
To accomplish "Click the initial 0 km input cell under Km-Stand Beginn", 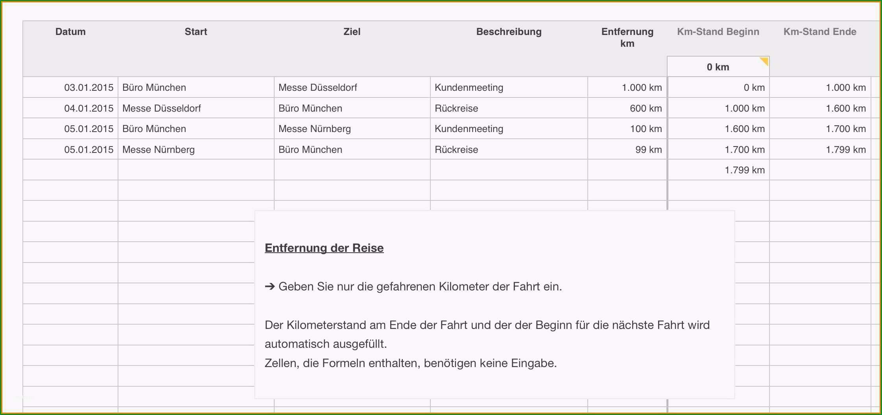I will tap(718, 67).
